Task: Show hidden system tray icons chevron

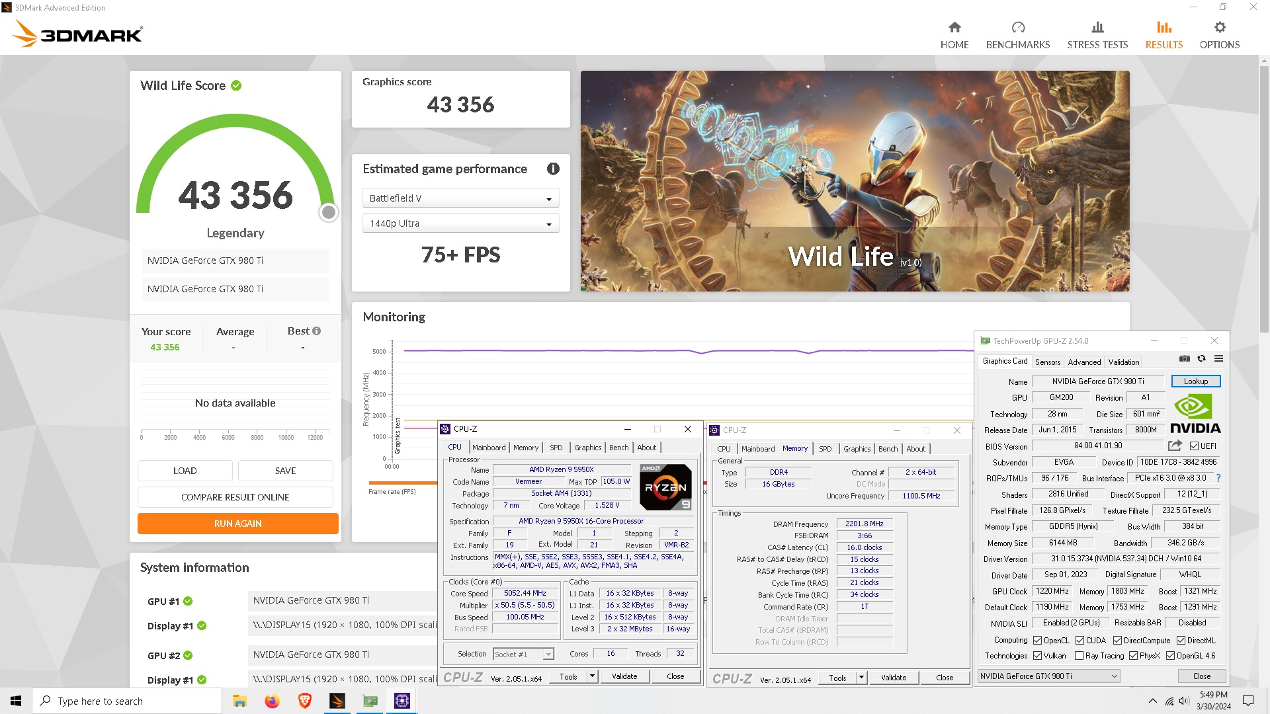Action: [x=1152, y=701]
